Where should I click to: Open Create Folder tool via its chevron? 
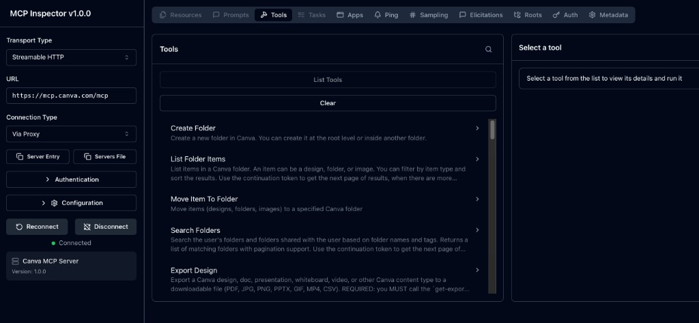[x=477, y=128]
